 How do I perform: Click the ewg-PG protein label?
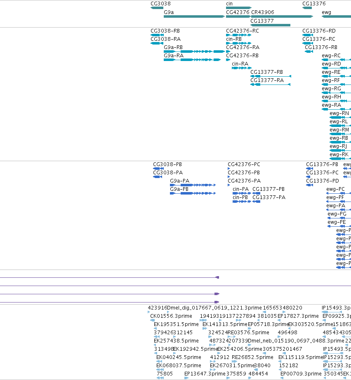click(337, 214)
